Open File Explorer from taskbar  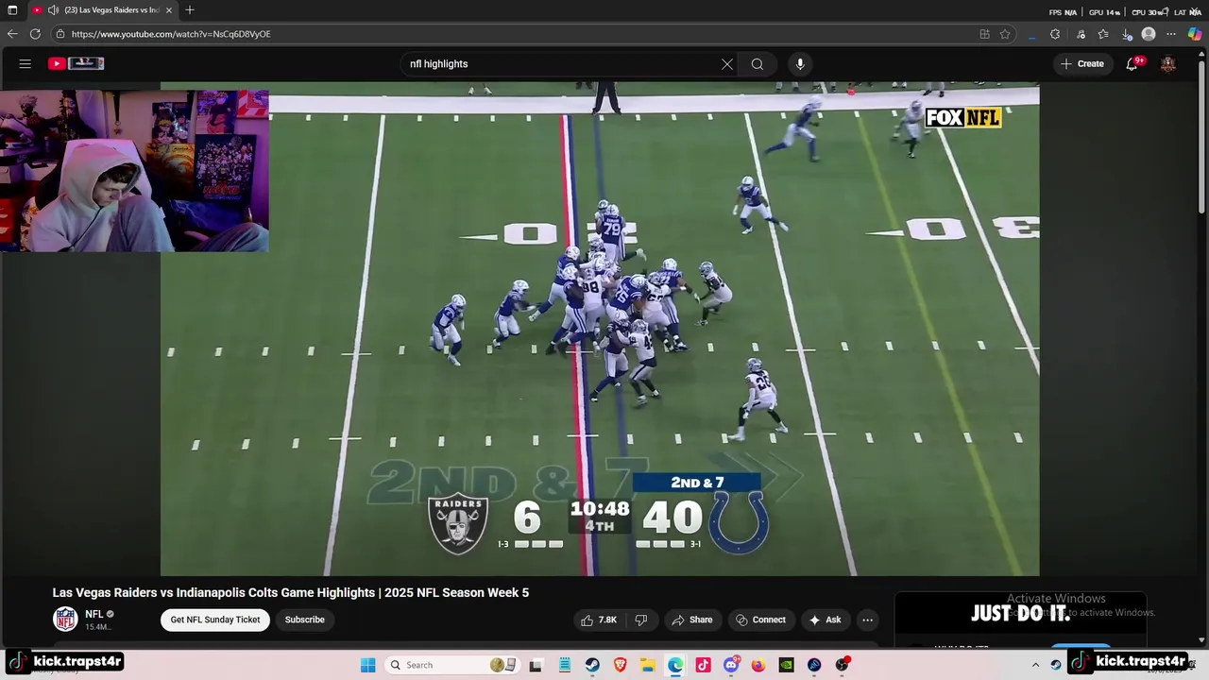(648, 665)
